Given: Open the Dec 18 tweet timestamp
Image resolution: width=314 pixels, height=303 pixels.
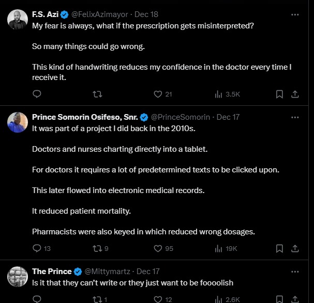Looking at the screenshot, I should (x=146, y=14).
